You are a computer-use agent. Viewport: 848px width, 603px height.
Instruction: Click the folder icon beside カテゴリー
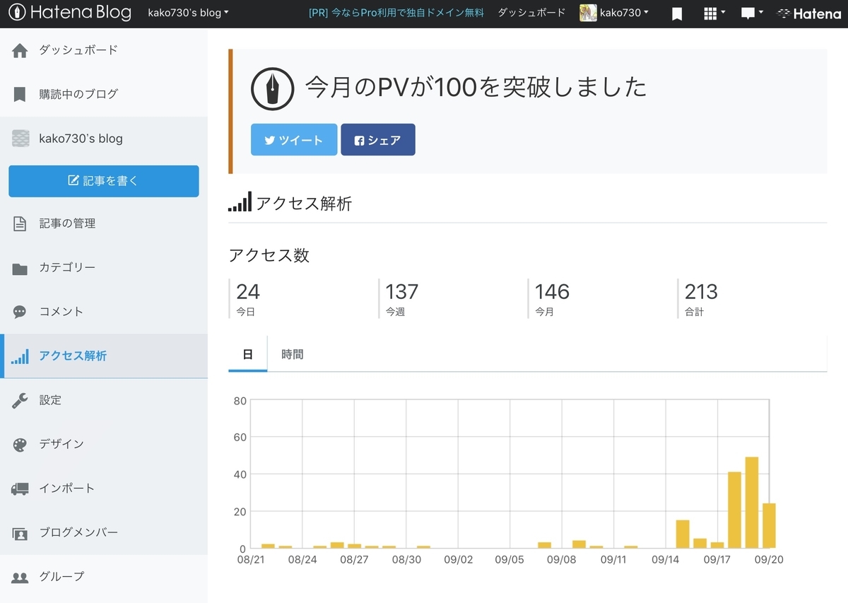pos(20,268)
